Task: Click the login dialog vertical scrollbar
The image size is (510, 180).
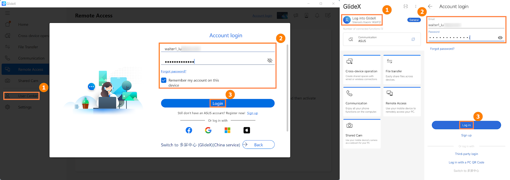Action: point(287,87)
